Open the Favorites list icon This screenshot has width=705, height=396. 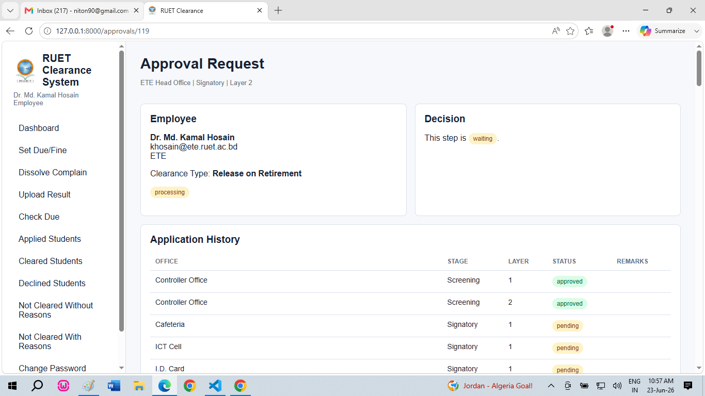point(589,31)
